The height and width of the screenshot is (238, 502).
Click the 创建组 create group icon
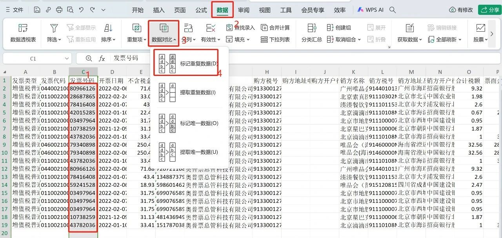pyautogui.click(x=339, y=27)
